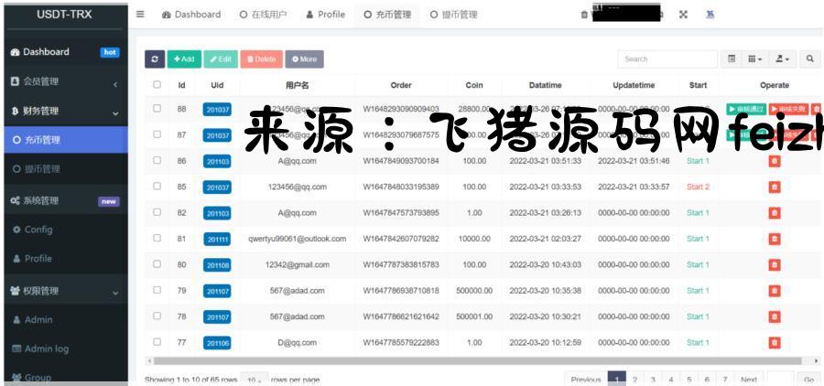This screenshot has width=824, height=386.
Task: Go to page 3 in pagination
Action: click(653, 379)
